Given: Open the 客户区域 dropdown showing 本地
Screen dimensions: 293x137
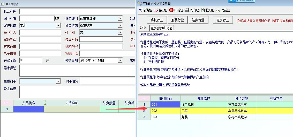Looking at the screenshot, I should pyautogui.click(x=58, y=25).
